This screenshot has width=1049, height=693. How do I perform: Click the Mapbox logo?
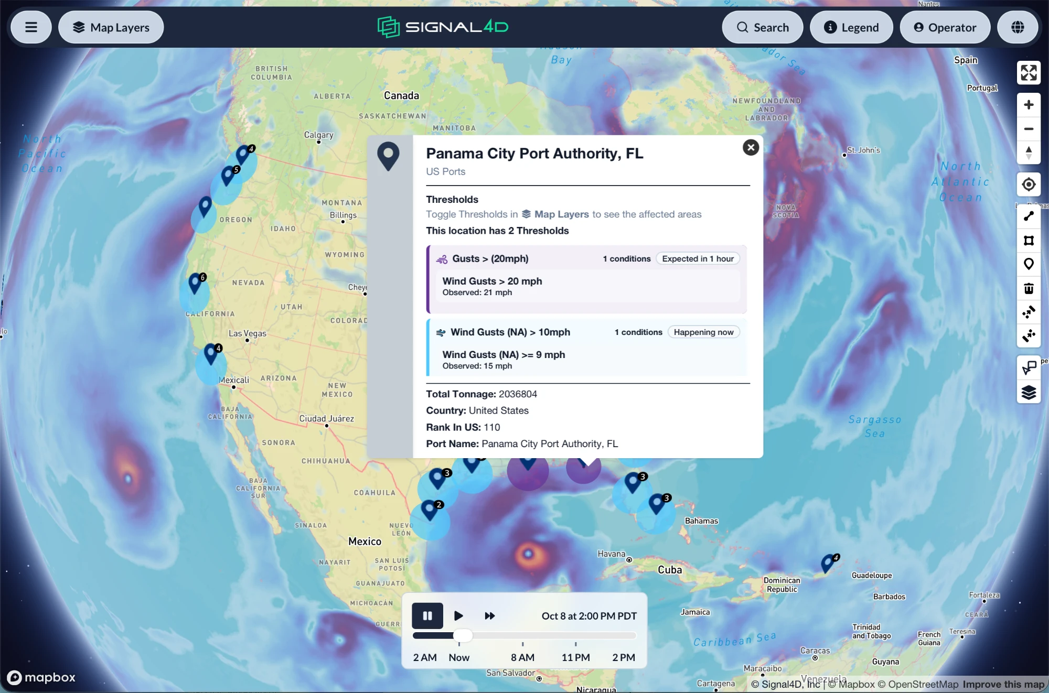click(41, 677)
